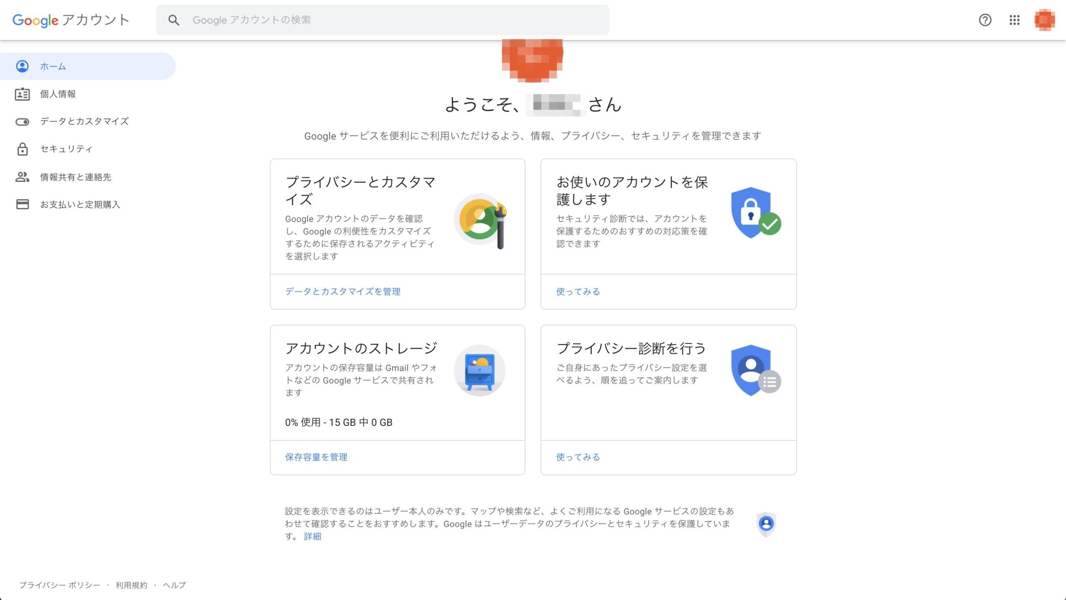1066x600 pixels.
Task: Click the privacy customization wrench illustration
Action: pos(480,221)
